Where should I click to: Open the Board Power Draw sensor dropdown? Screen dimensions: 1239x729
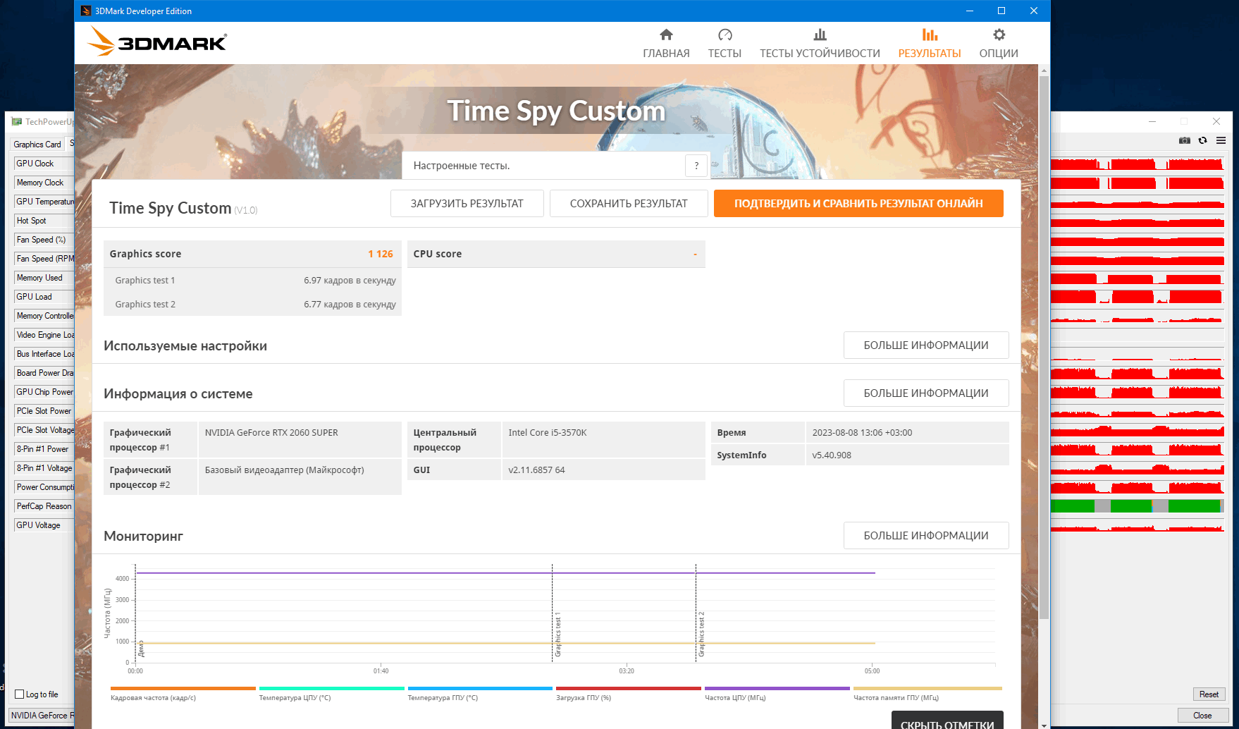44,373
